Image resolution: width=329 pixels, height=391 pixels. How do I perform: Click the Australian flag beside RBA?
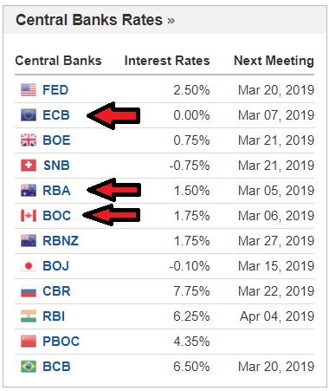[x=29, y=190]
